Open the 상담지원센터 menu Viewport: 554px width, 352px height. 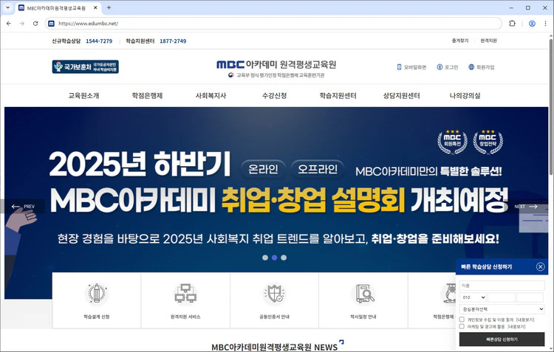point(402,95)
